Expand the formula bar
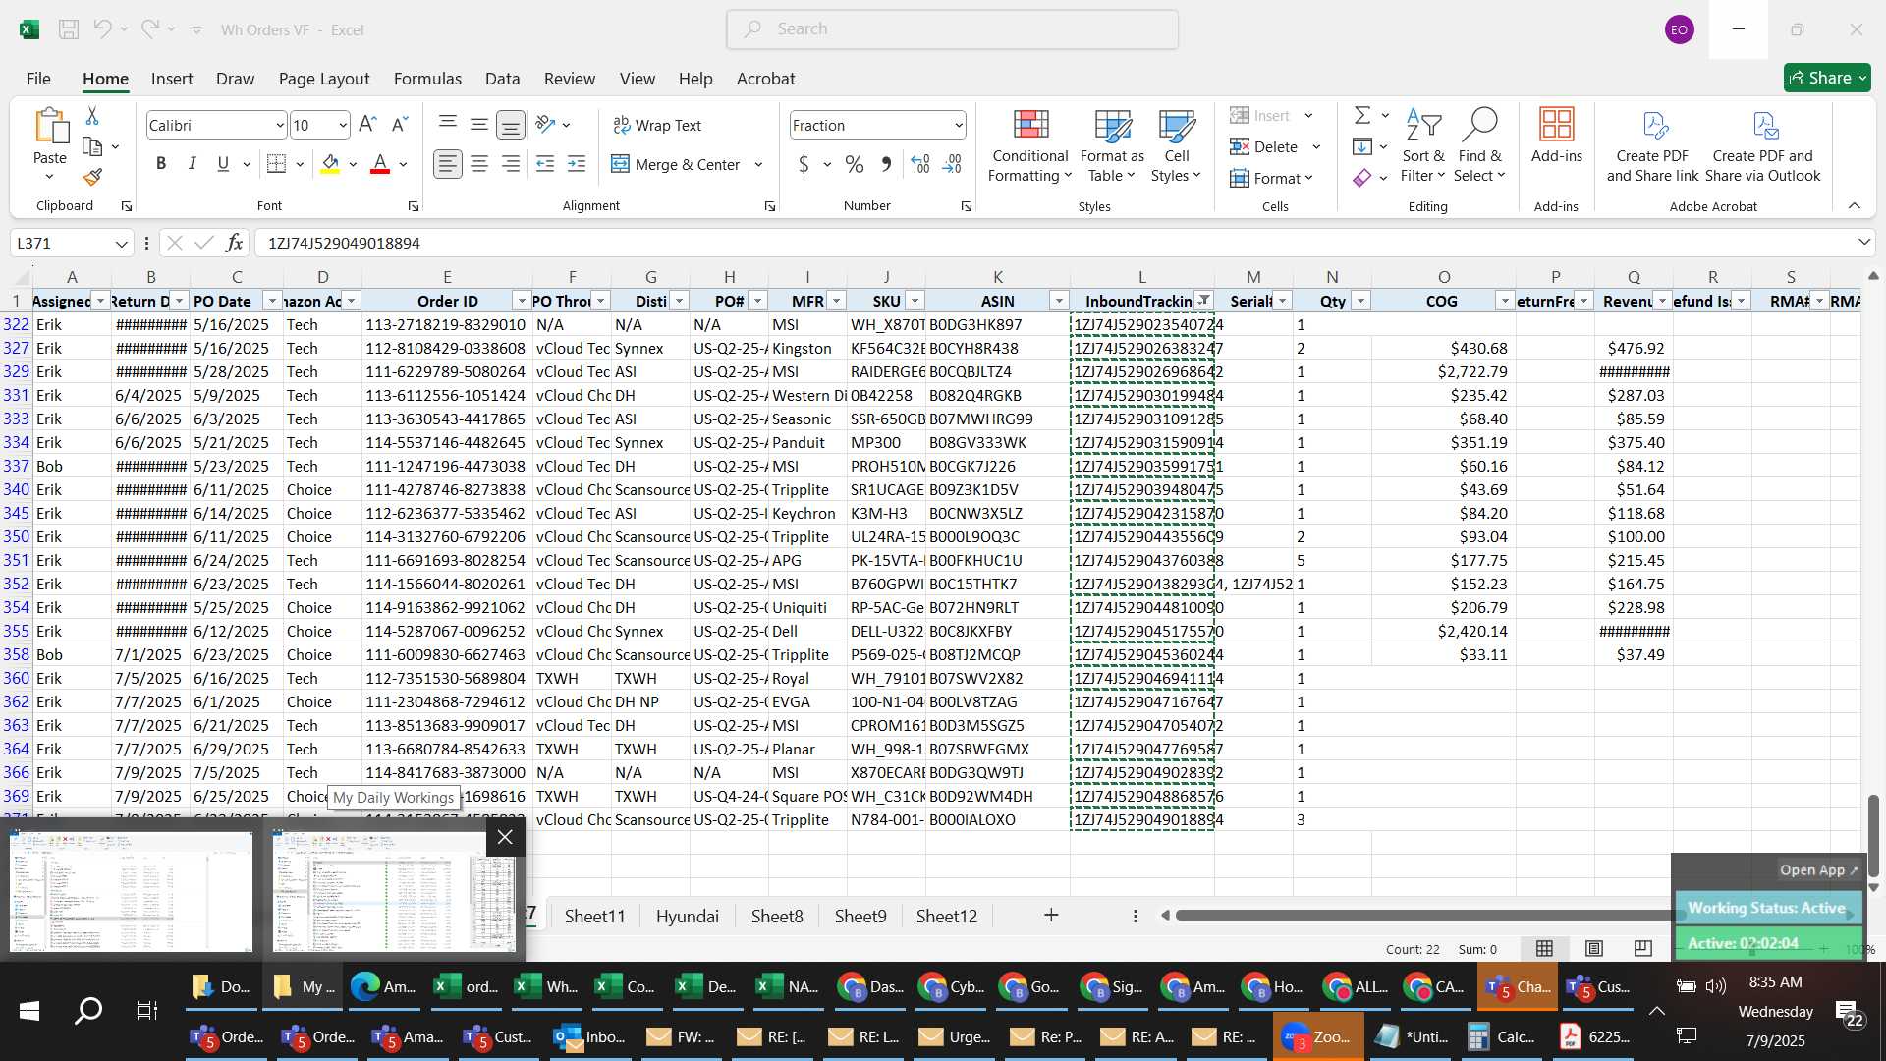The width and height of the screenshot is (1886, 1061). 1863,242
